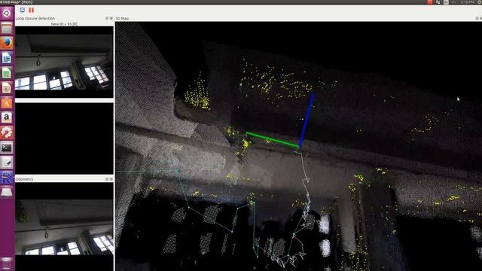Open LibreOffice Writer from dock
Image resolution: width=482 pixels, height=271 pixels.
(x=7, y=58)
